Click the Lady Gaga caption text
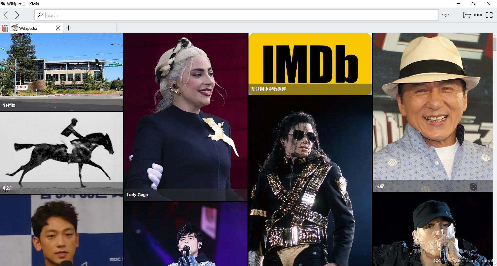Image resolution: width=497 pixels, height=266 pixels. 137,195
